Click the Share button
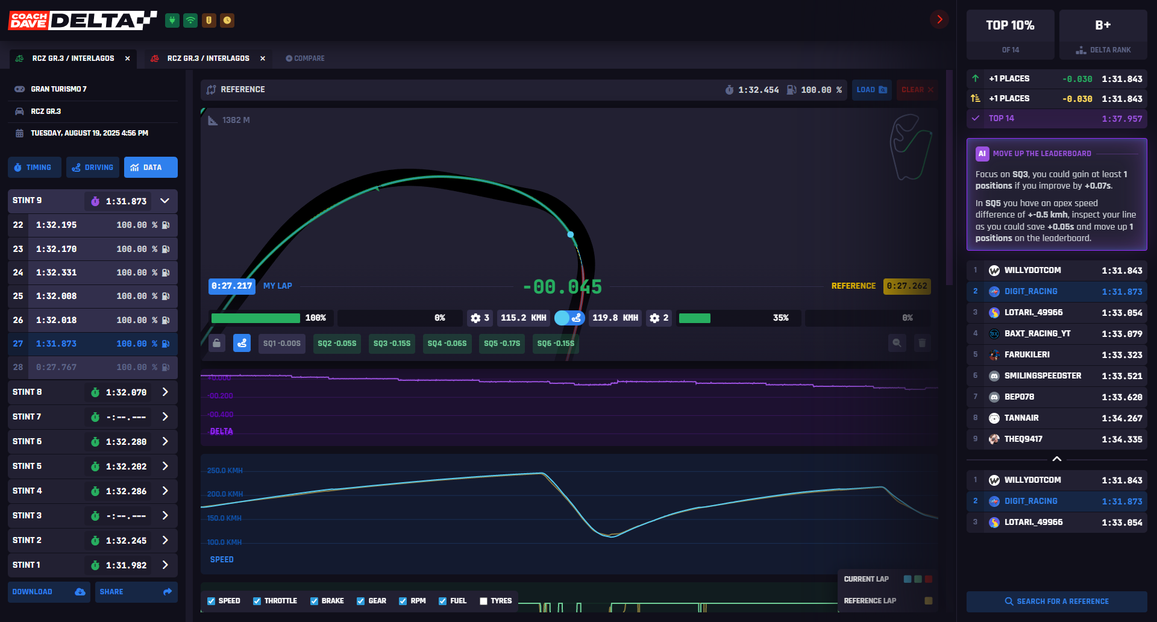Image resolution: width=1157 pixels, height=622 pixels. (136, 592)
